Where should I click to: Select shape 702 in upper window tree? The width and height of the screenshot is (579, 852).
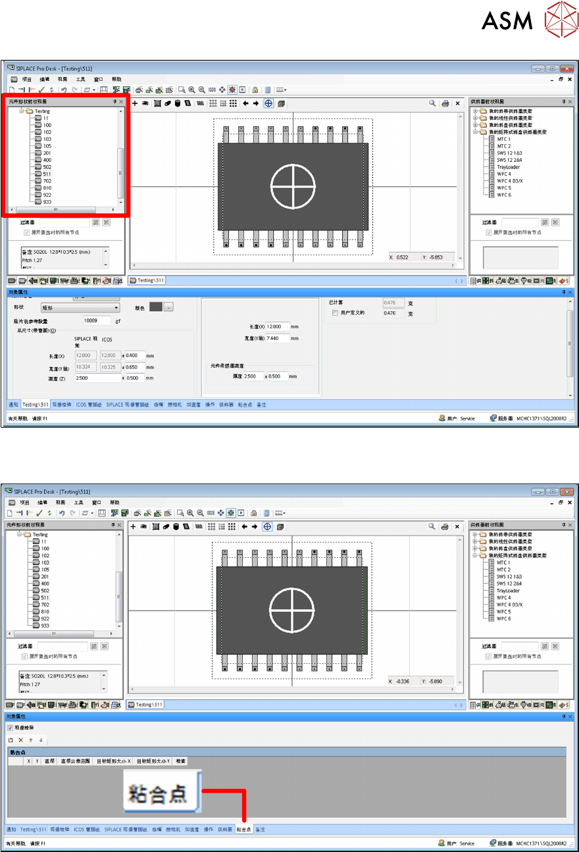[x=47, y=181]
